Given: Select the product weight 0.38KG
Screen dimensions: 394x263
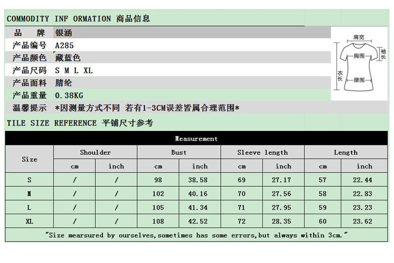Looking at the screenshot, I should [x=69, y=95].
